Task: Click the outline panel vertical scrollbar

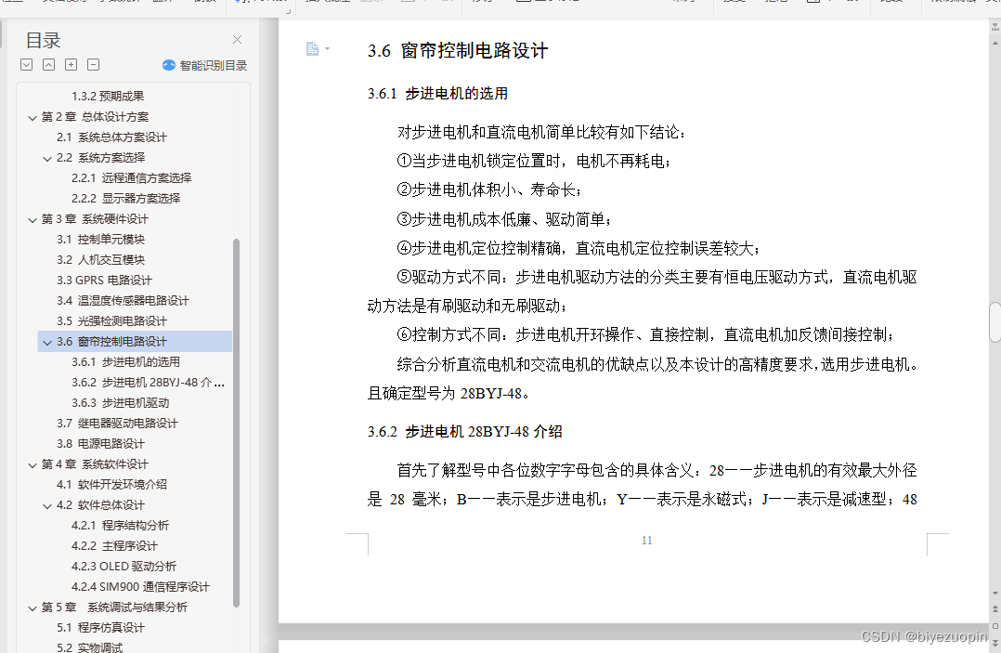Action: click(x=236, y=423)
